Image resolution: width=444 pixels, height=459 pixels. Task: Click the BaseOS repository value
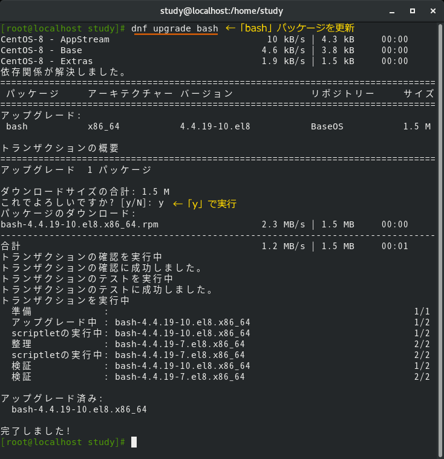(327, 126)
